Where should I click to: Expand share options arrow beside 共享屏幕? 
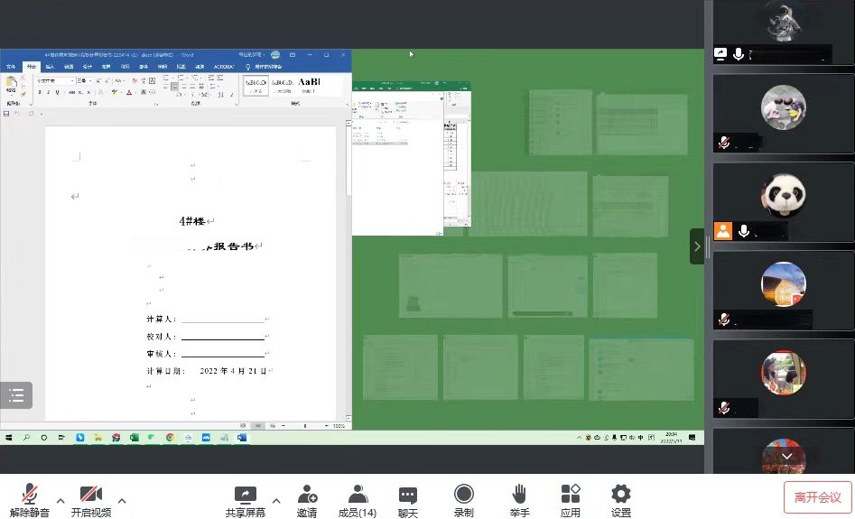(x=276, y=500)
